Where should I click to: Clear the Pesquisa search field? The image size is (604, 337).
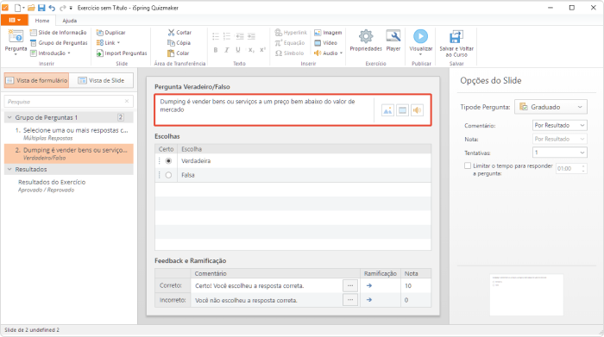pos(127,101)
